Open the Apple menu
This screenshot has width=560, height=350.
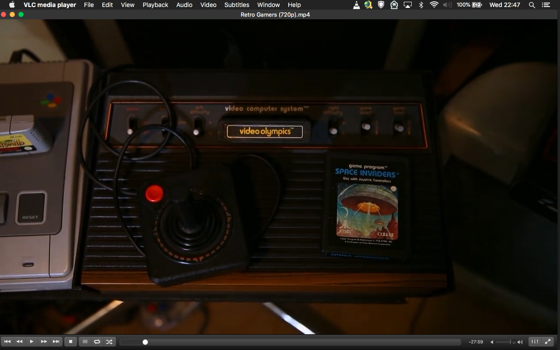click(12, 5)
